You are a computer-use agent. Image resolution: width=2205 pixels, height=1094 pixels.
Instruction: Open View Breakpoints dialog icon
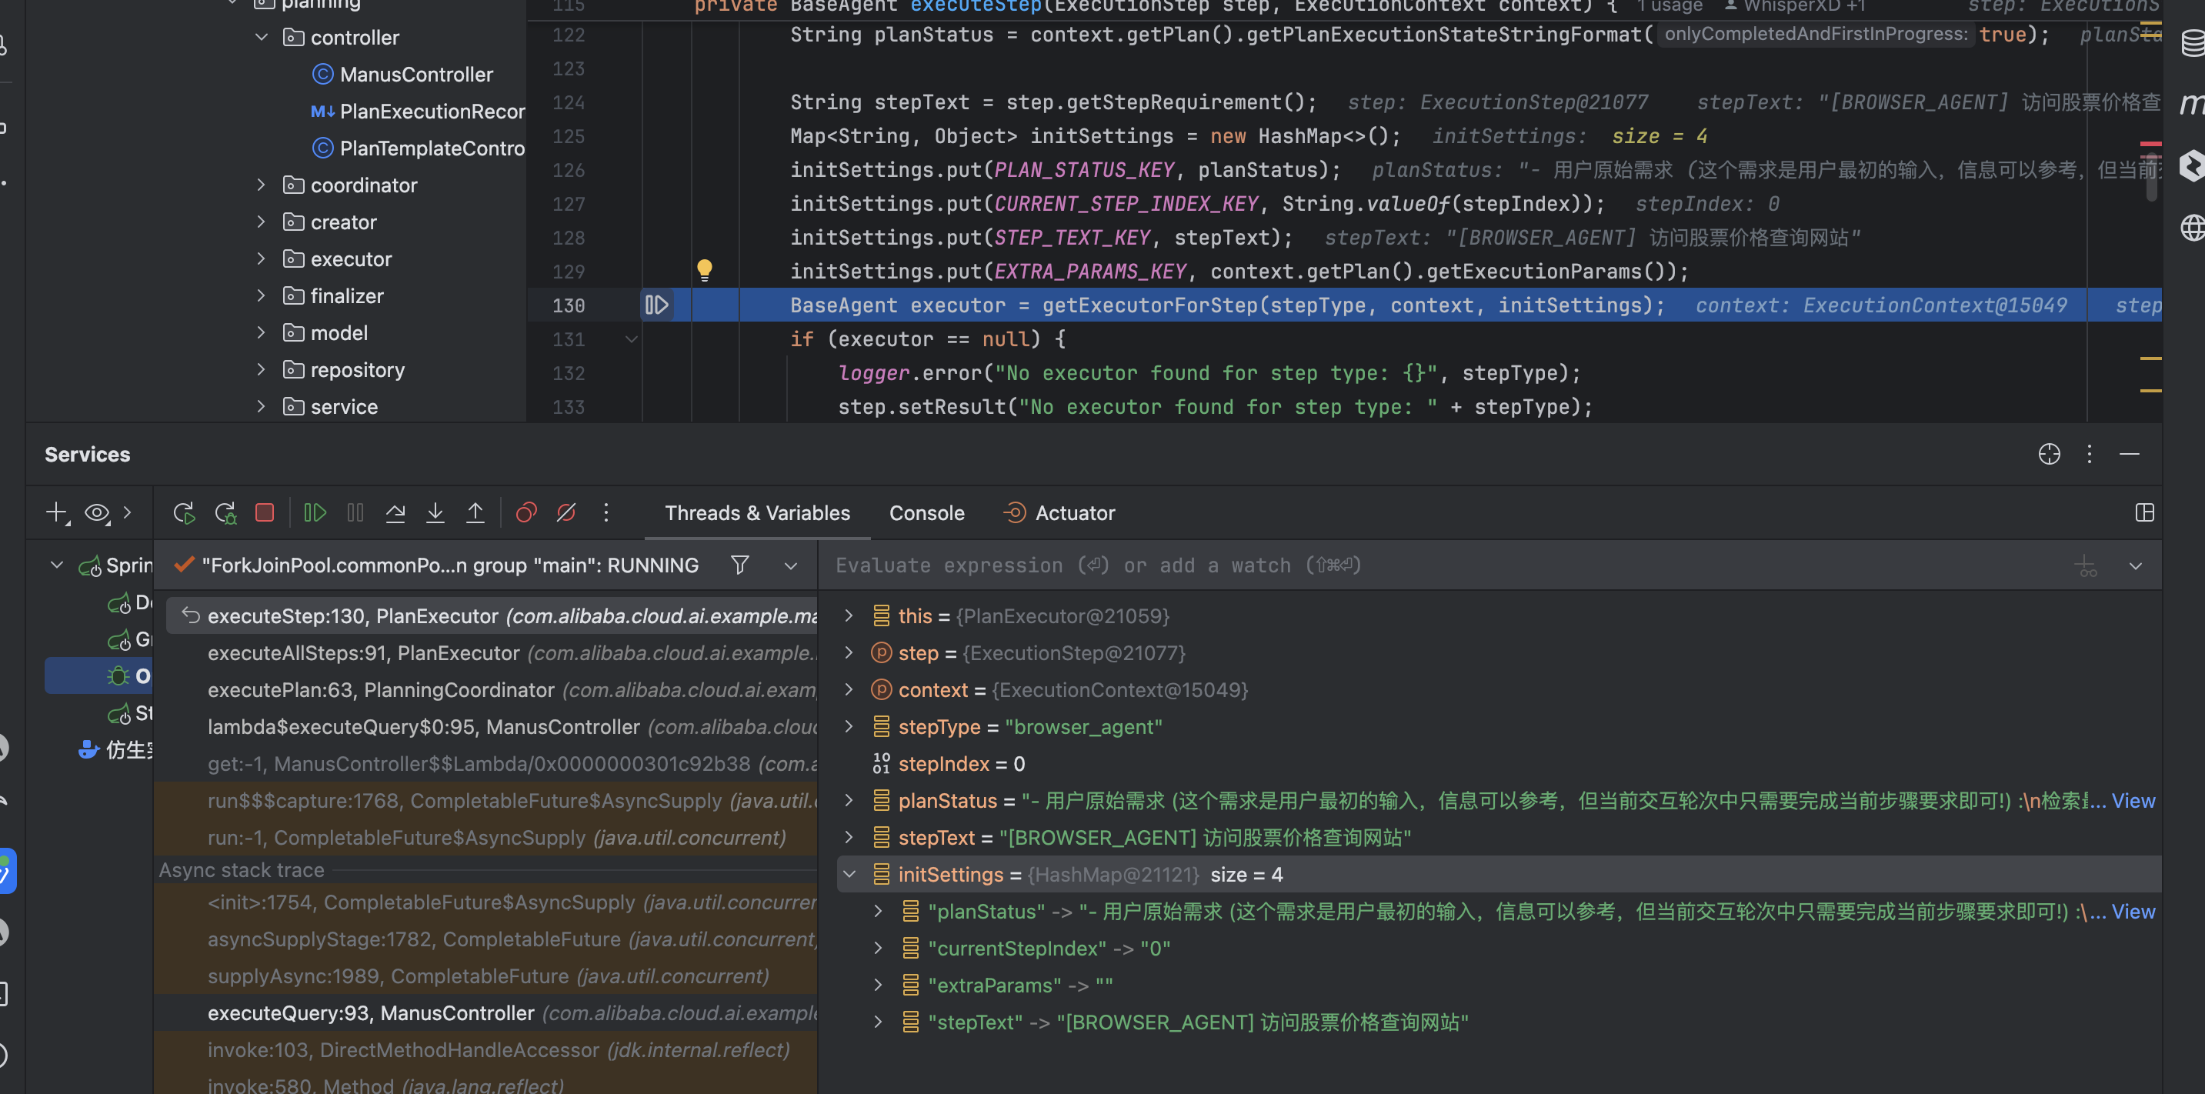click(525, 512)
